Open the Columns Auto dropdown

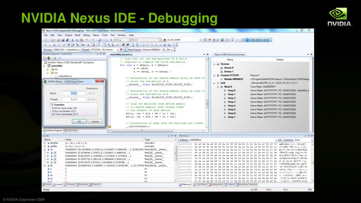312,140
